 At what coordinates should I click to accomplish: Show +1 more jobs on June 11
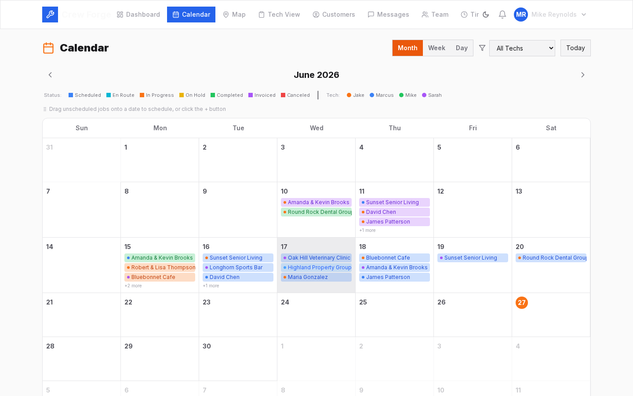coord(367,231)
